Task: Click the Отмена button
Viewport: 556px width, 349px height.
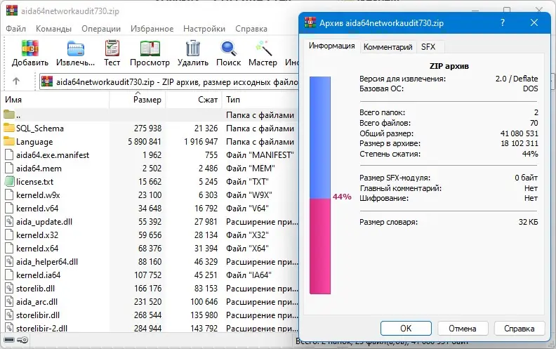Action: pos(463,329)
